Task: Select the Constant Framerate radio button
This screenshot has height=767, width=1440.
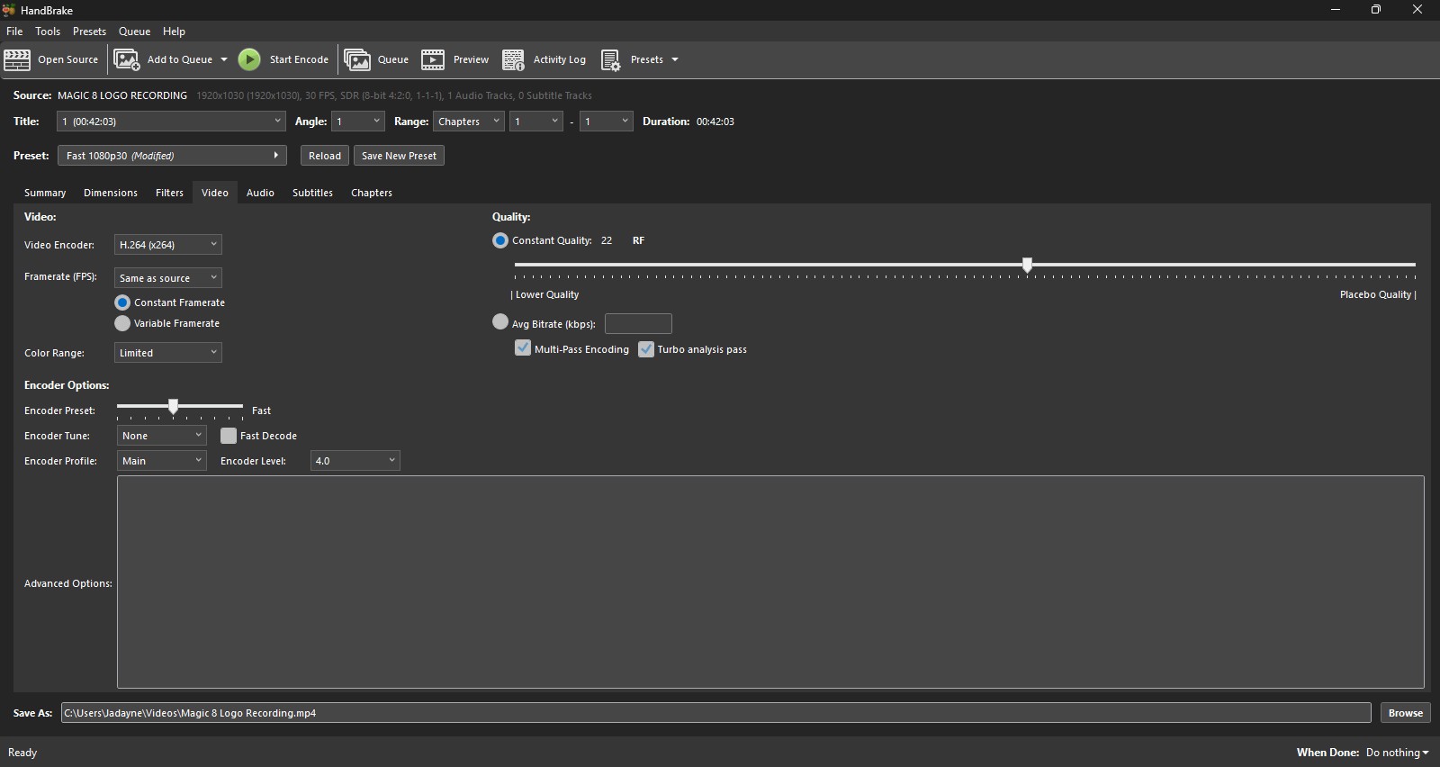Action: coord(122,302)
